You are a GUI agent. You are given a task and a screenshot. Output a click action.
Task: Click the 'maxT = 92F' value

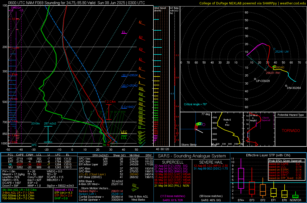tap(34, 180)
